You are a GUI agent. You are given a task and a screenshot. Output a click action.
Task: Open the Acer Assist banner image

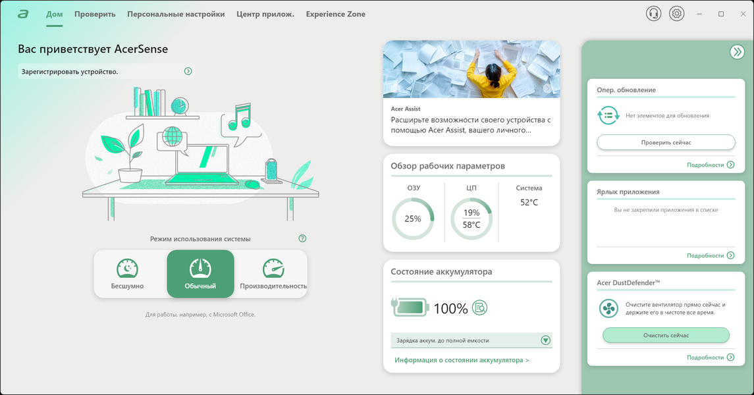(x=471, y=69)
